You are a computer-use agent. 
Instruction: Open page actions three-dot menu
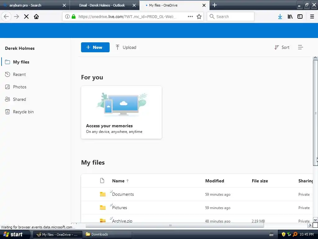190,17
